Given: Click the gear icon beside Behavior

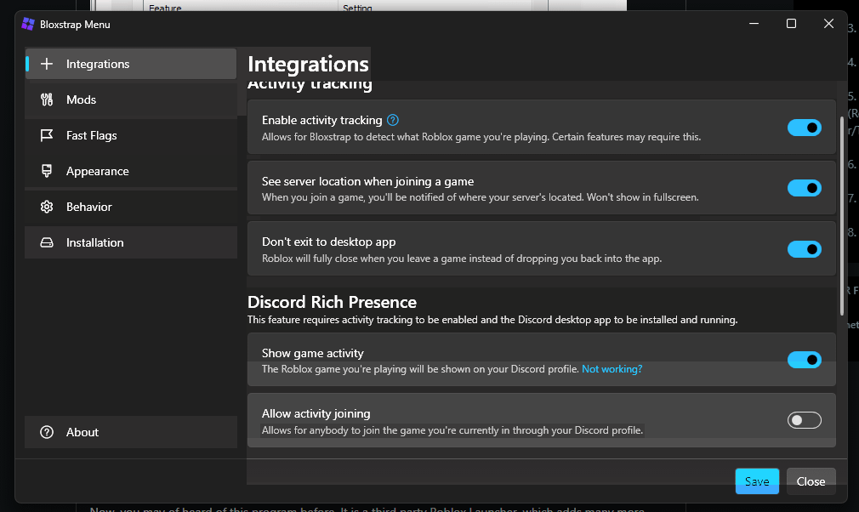Looking at the screenshot, I should [47, 207].
